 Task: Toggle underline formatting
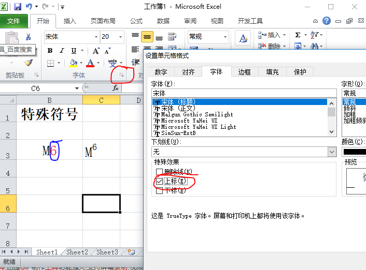pos(74,51)
